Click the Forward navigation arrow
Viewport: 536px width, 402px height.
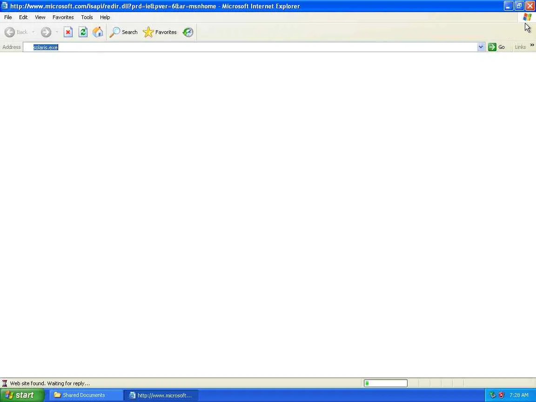tap(46, 32)
